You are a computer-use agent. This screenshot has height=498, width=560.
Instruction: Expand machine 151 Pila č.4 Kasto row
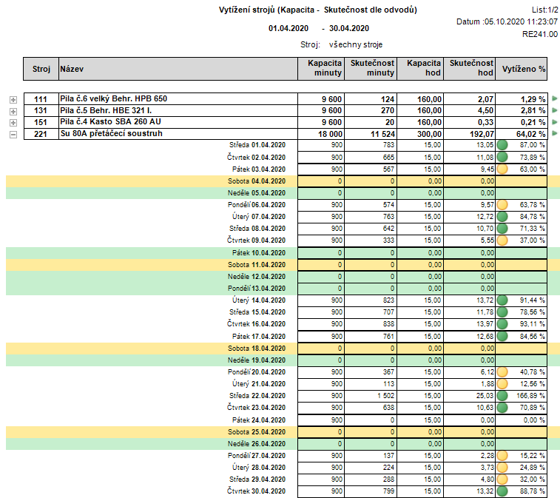click(13, 123)
